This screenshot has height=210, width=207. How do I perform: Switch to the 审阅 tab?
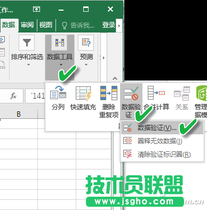27,25
